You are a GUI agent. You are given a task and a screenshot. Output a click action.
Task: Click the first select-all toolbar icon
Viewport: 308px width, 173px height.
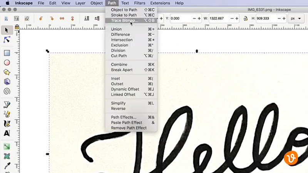coord(6,18)
